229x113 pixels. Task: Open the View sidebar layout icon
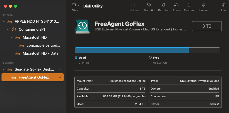click(74, 5)
